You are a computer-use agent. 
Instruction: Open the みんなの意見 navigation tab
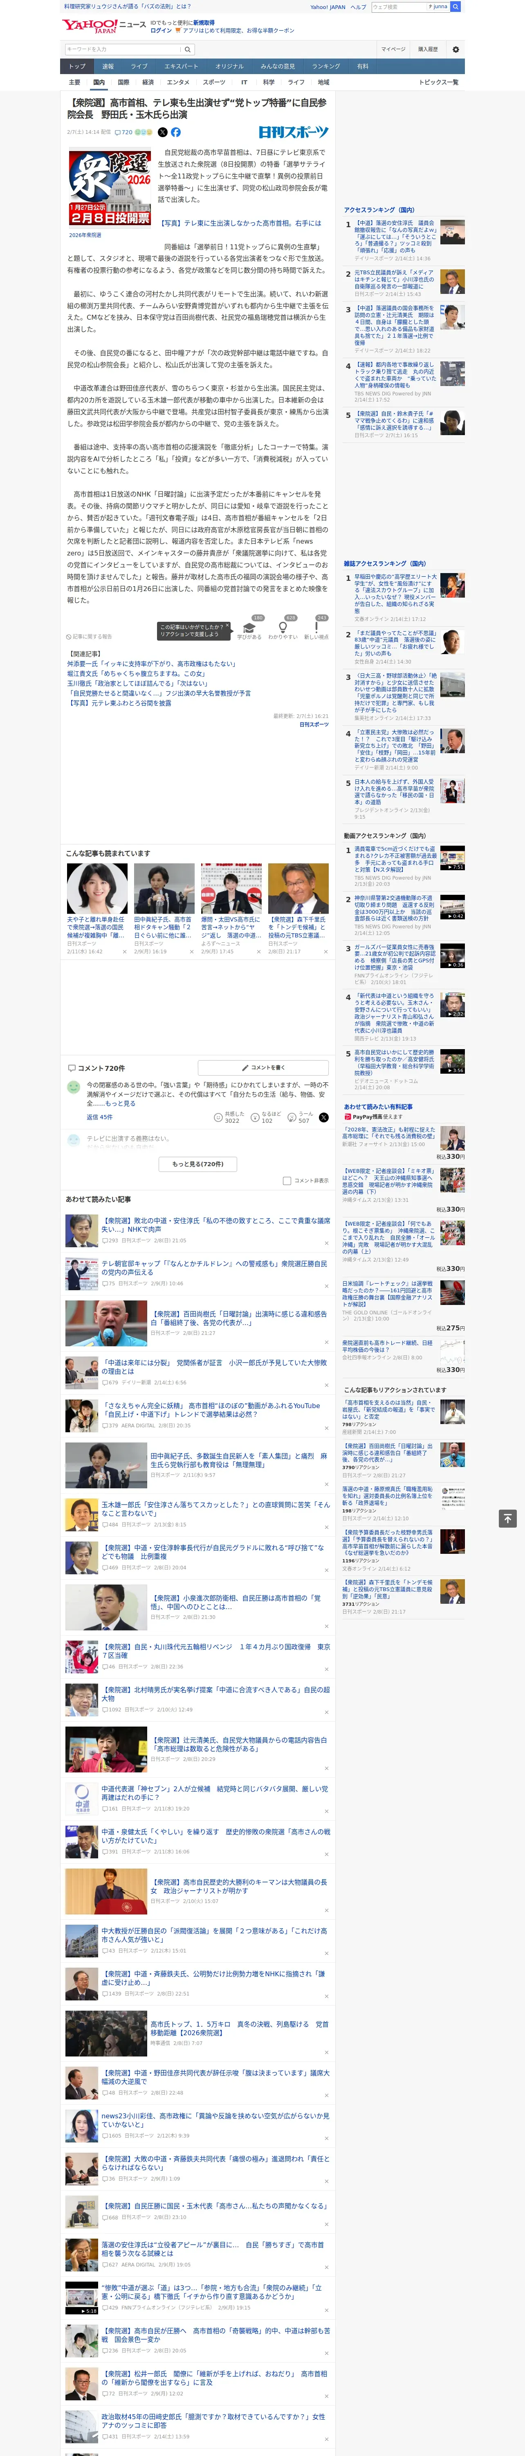[278, 67]
